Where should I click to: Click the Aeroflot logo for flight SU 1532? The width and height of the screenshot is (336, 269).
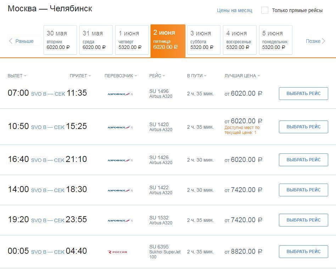pyautogui.click(x=120, y=220)
